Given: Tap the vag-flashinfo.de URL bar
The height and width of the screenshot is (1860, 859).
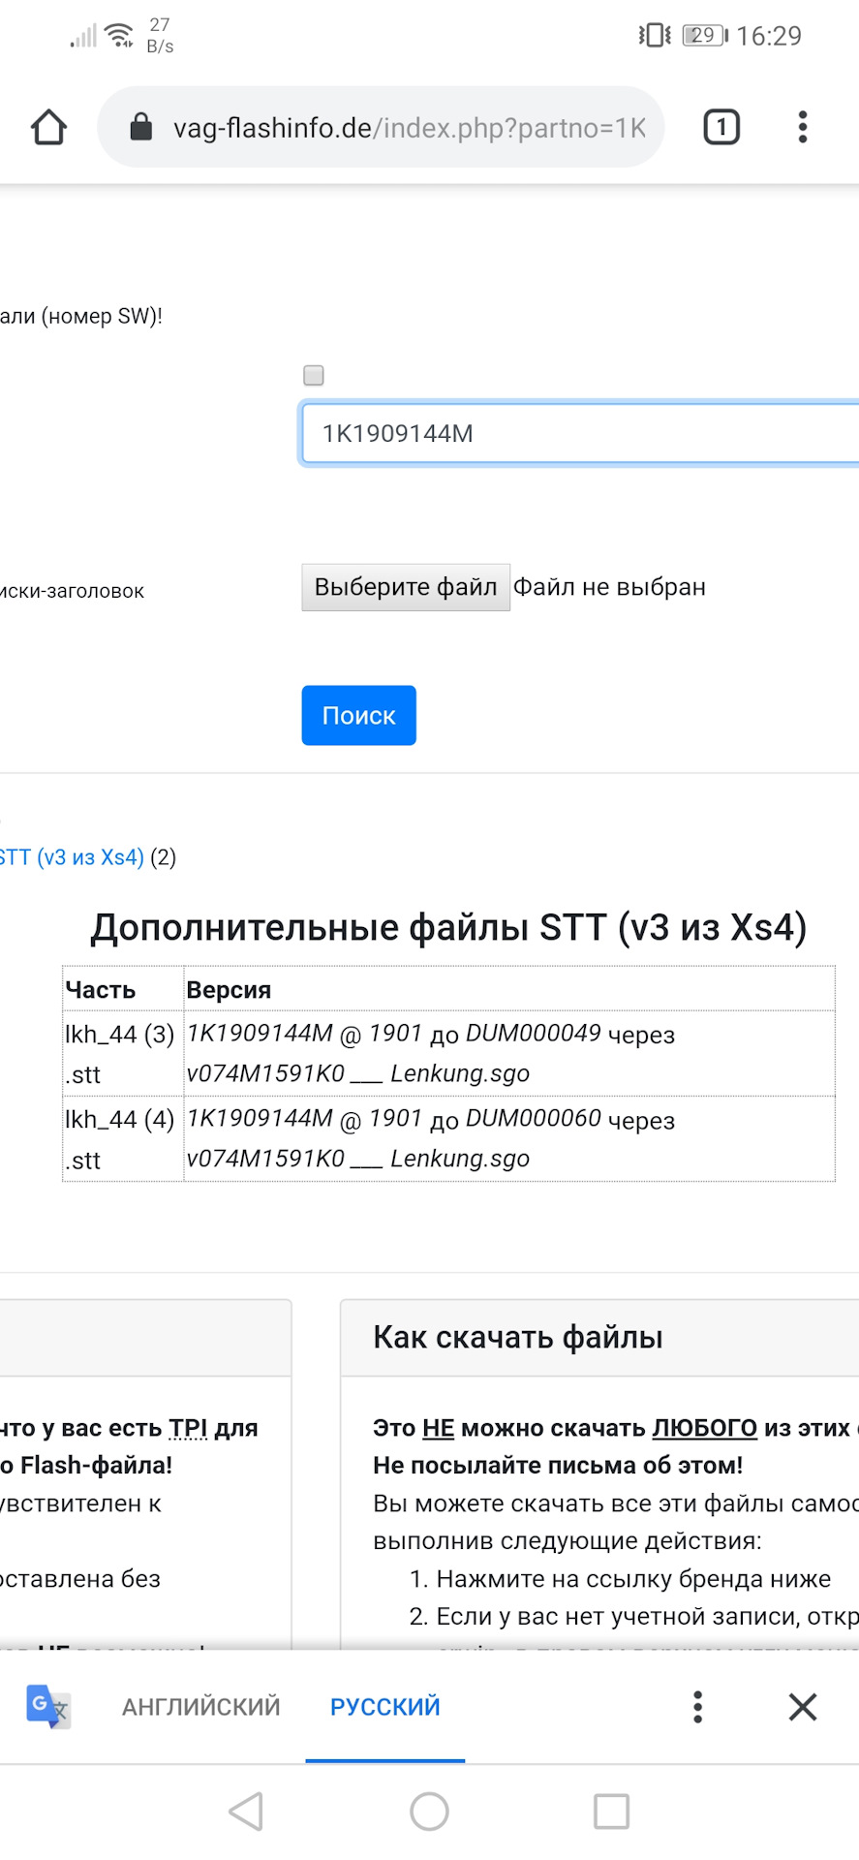Looking at the screenshot, I should coord(381,127).
